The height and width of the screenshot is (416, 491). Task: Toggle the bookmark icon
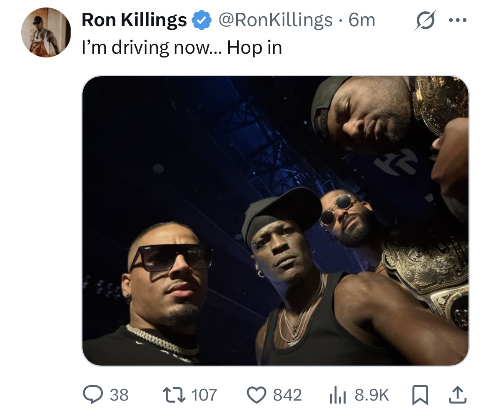click(420, 395)
